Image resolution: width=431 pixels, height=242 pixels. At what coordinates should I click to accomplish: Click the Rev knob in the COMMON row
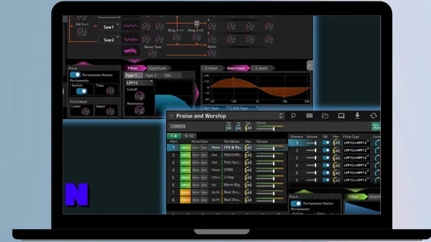pos(229,128)
